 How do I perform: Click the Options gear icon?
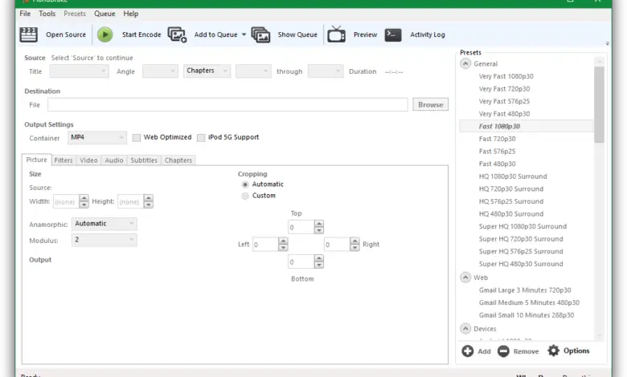point(553,351)
